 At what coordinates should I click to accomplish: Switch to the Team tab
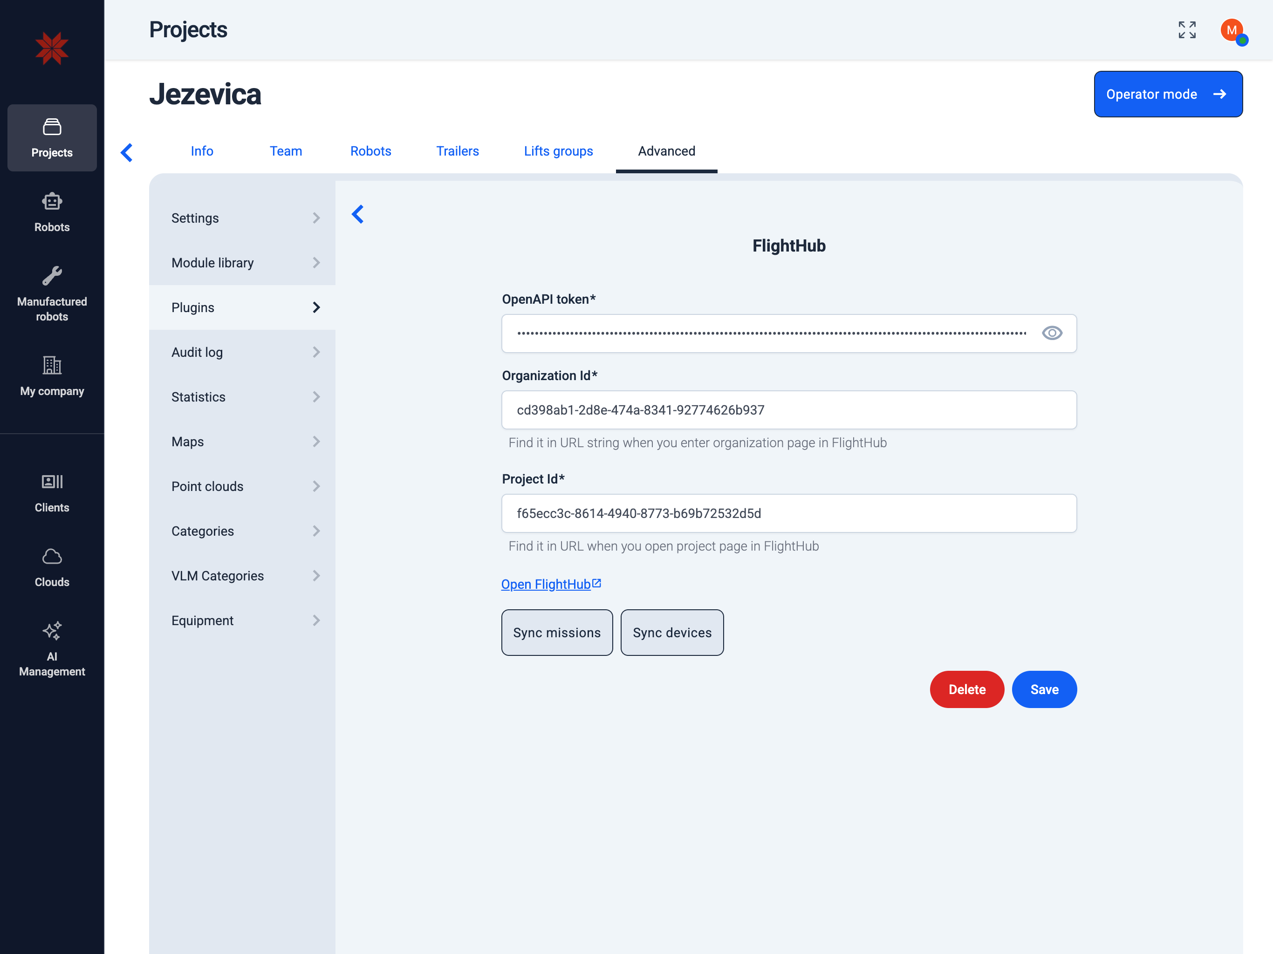click(286, 151)
